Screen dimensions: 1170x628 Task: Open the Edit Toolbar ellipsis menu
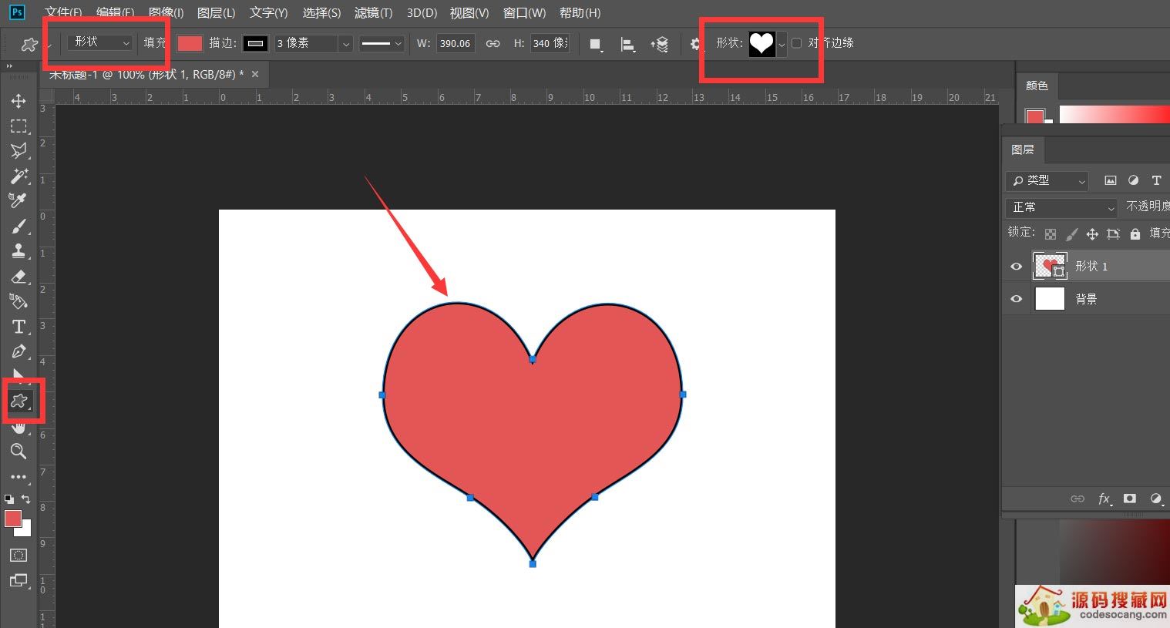[18, 477]
